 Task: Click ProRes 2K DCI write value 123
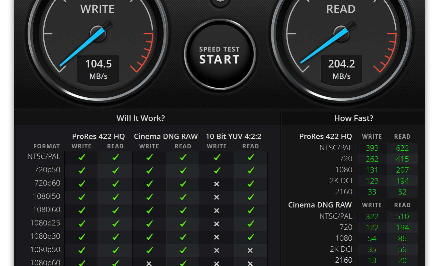pos(372,181)
